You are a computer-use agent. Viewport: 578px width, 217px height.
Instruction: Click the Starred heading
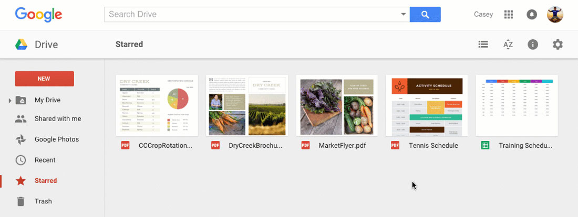pos(129,45)
